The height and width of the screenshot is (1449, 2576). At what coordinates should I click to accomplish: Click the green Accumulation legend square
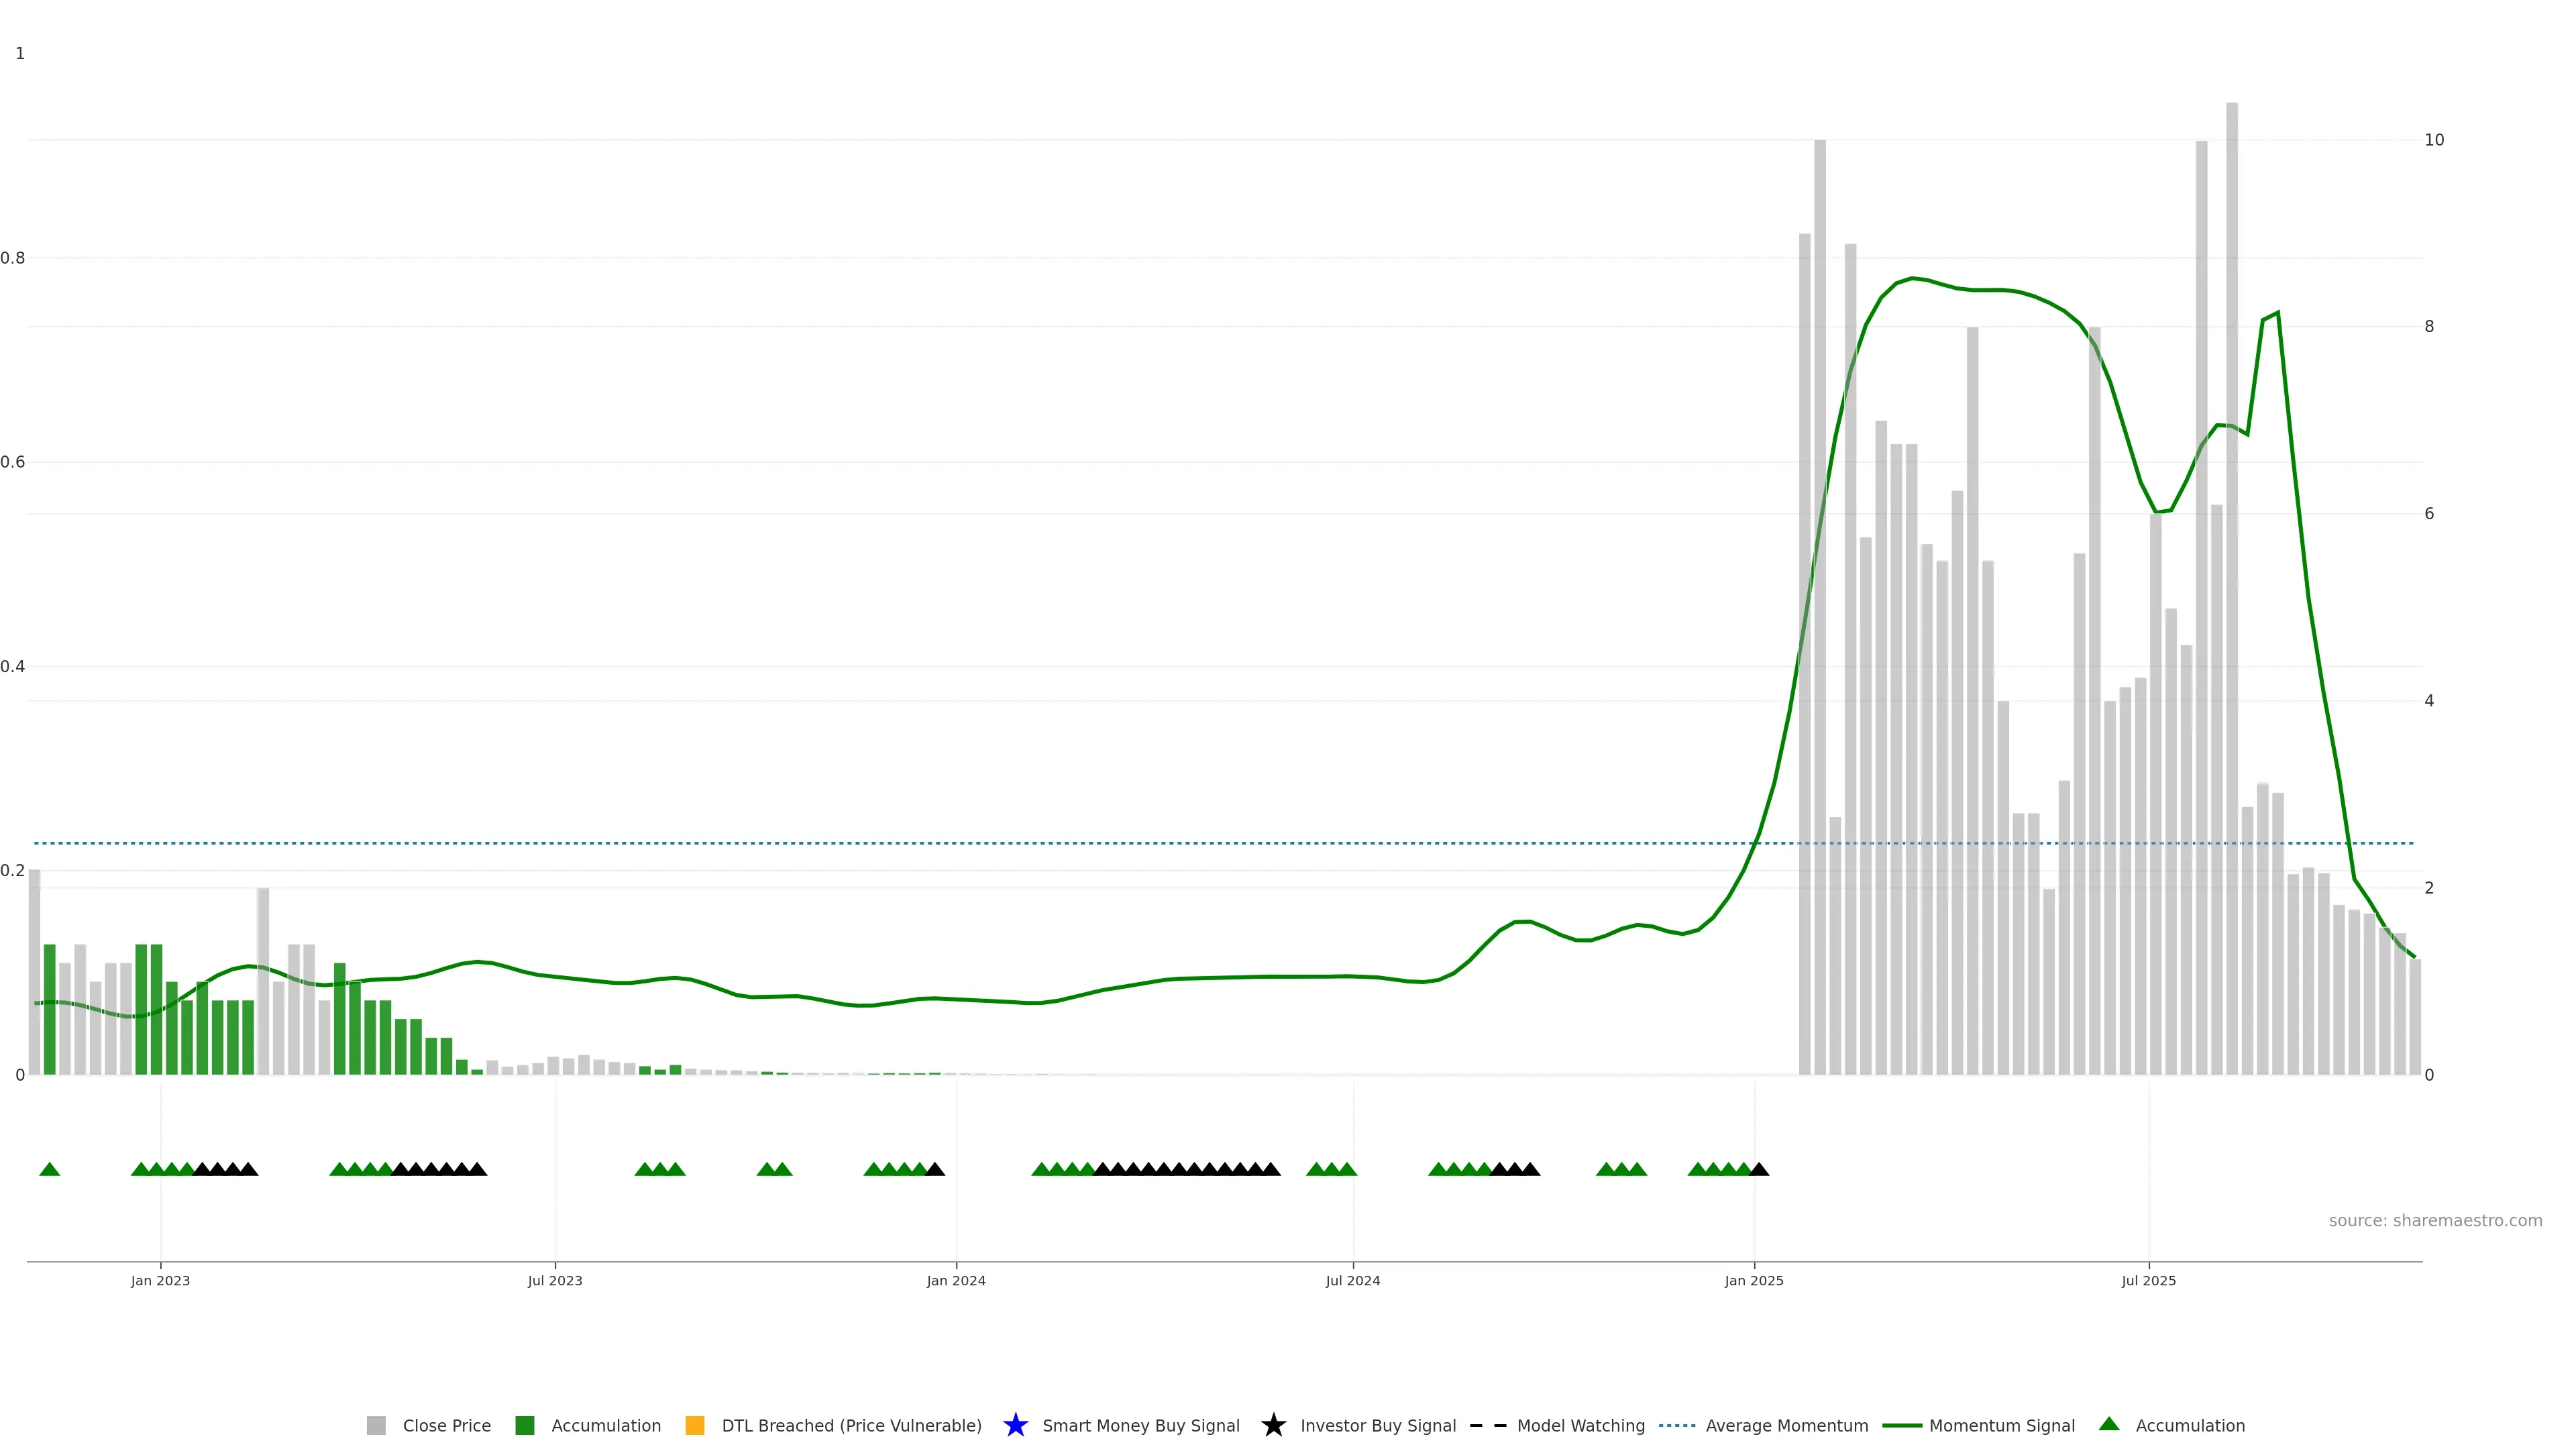click(524, 1426)
